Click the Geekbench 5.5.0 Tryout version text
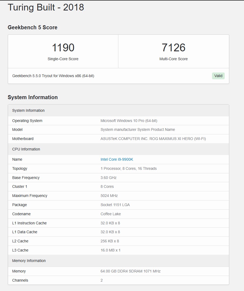This screenshot has height=291, width=244. 53,76
